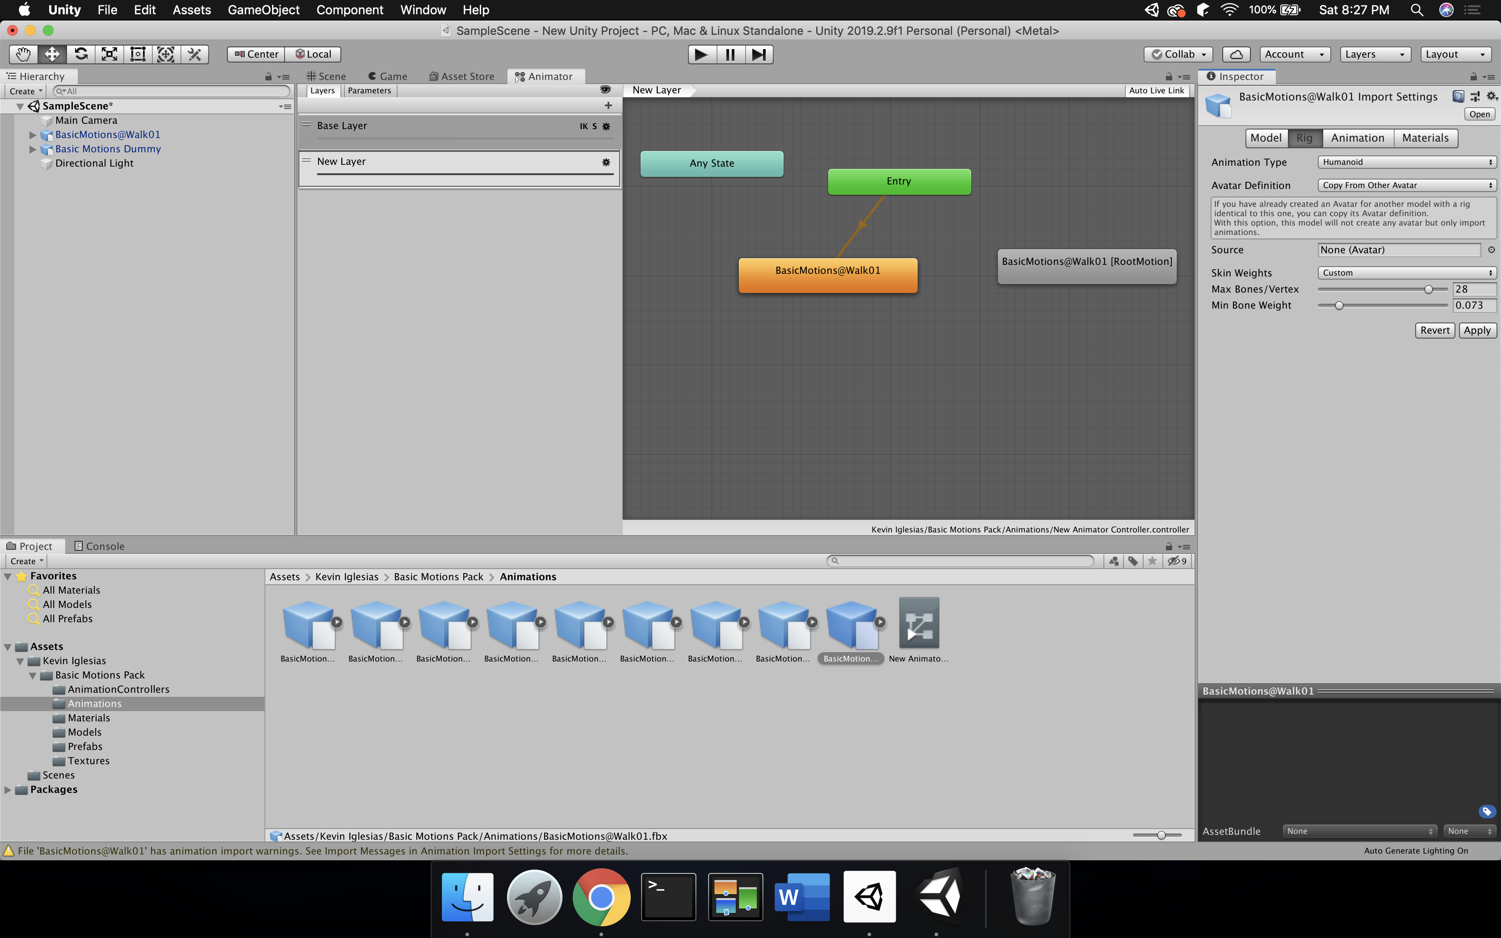This screenshot has width=1501, height=938.
Task: Select the Scale tool
Action: click(x=109, y=54)
